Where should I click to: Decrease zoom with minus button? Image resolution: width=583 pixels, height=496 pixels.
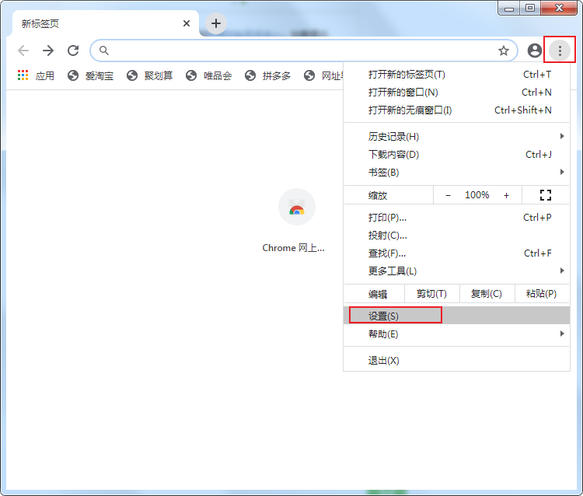tap(448, 195)
